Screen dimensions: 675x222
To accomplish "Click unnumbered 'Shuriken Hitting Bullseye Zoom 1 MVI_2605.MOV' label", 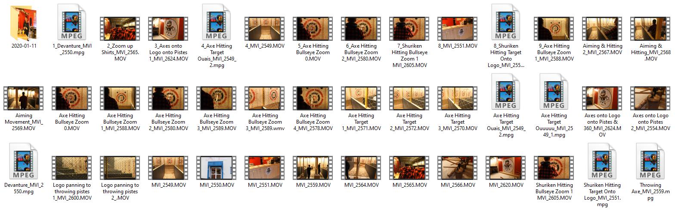I will coord(554,192).
